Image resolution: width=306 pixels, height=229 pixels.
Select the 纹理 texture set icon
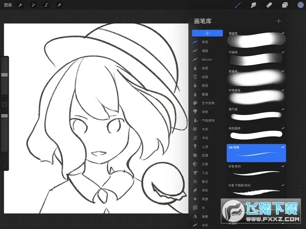195,155
